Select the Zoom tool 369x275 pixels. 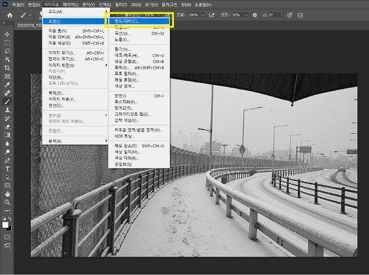coord(7,202)
